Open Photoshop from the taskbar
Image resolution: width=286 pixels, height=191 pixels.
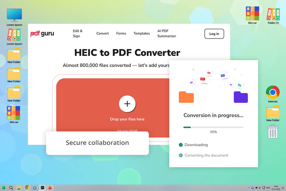click(42, 188)
